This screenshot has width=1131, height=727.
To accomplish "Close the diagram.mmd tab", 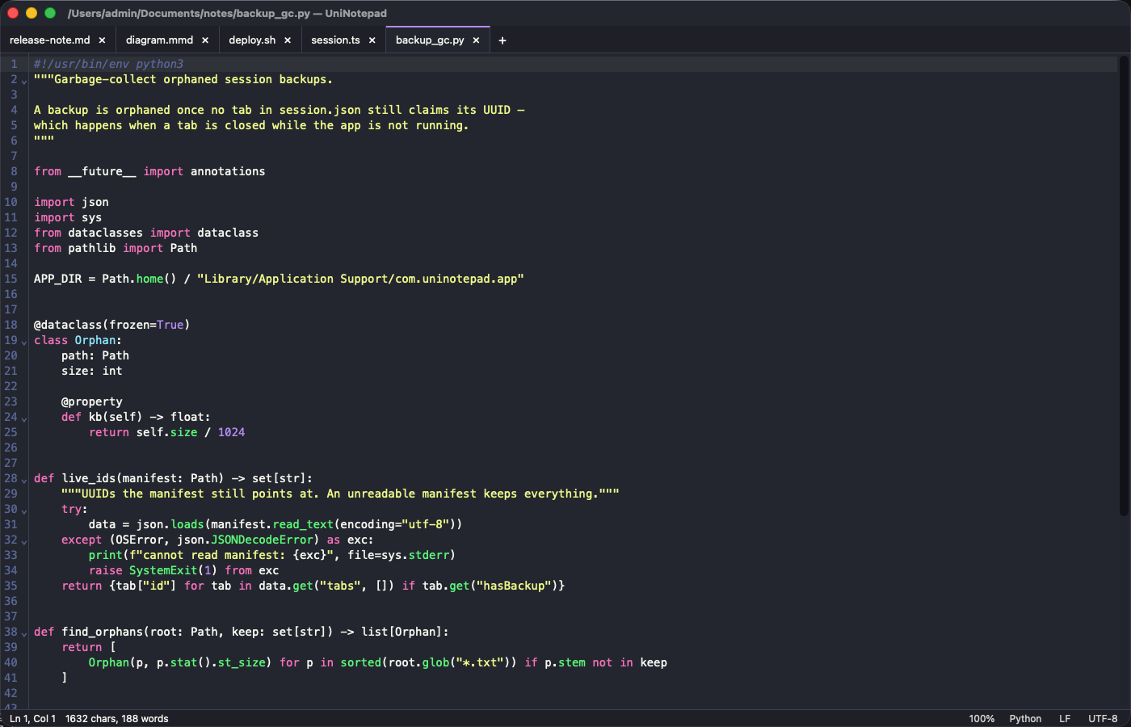I will click(205, 40).
